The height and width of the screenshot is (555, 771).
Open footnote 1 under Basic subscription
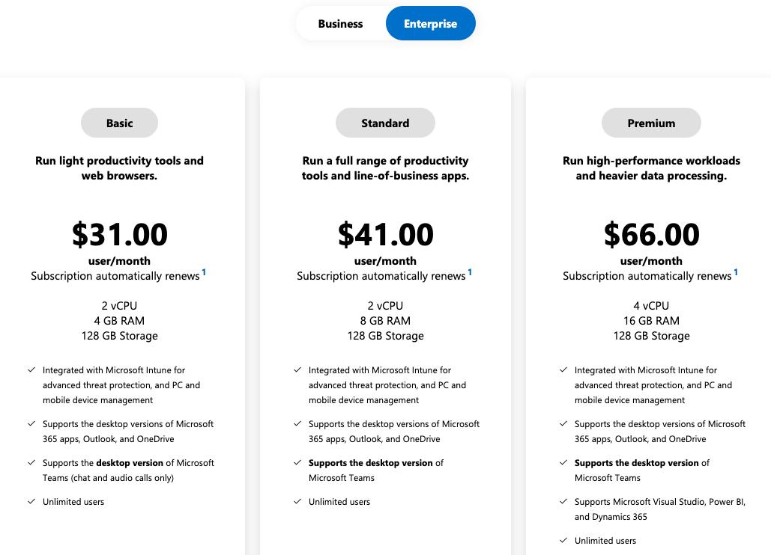coord(204,272)
